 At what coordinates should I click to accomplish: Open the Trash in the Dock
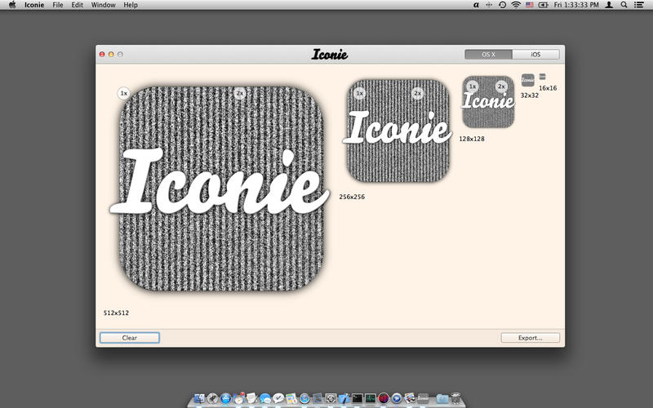point(455,398)
